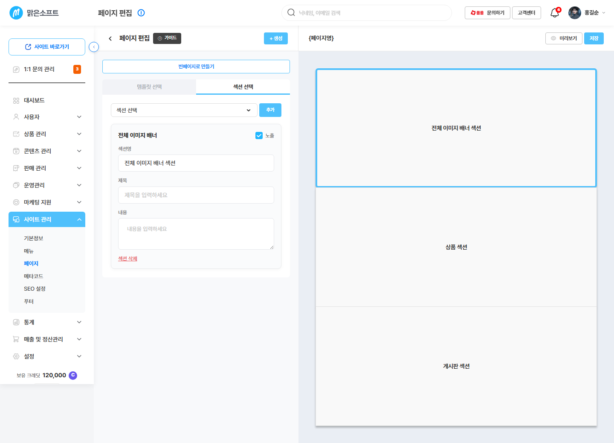614x443 pixels.
Task: Expand the 운영관리 chevron
Action: (x=79, y=185)
